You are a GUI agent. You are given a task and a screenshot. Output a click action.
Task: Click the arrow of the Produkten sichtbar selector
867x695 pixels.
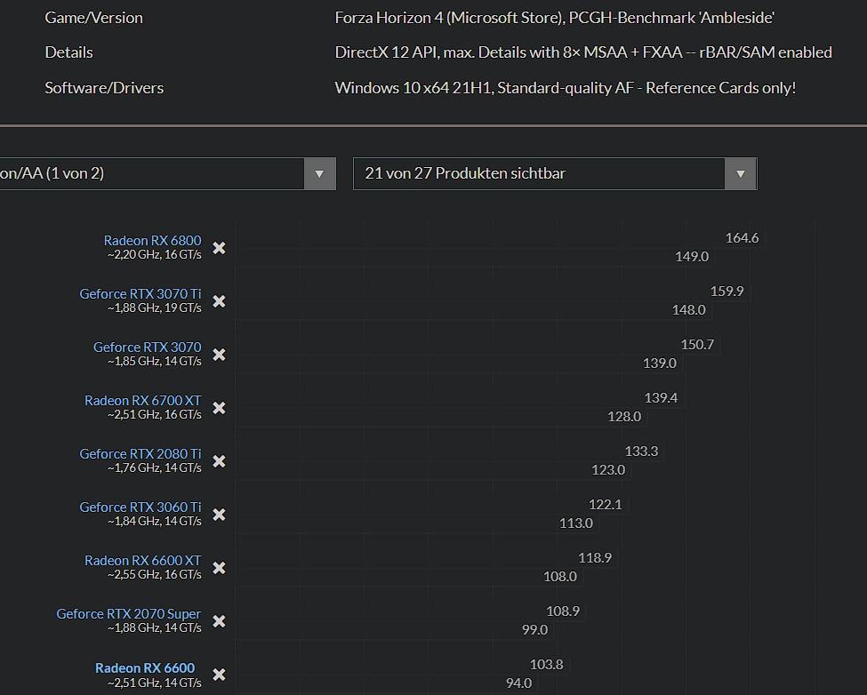click(x=741, y=173)
